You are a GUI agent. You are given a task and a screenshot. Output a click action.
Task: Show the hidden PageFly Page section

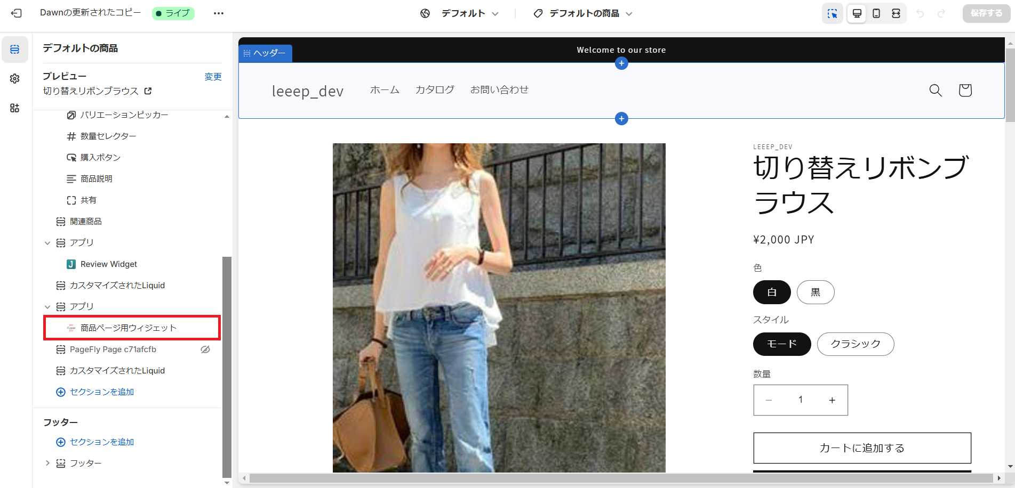click(205, 349)
